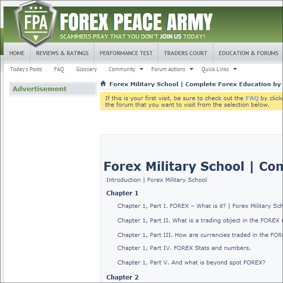Open Chapter 1, Part V beyond spot FOREX
Screen dimensions: 283x283
tap(191, 262)
